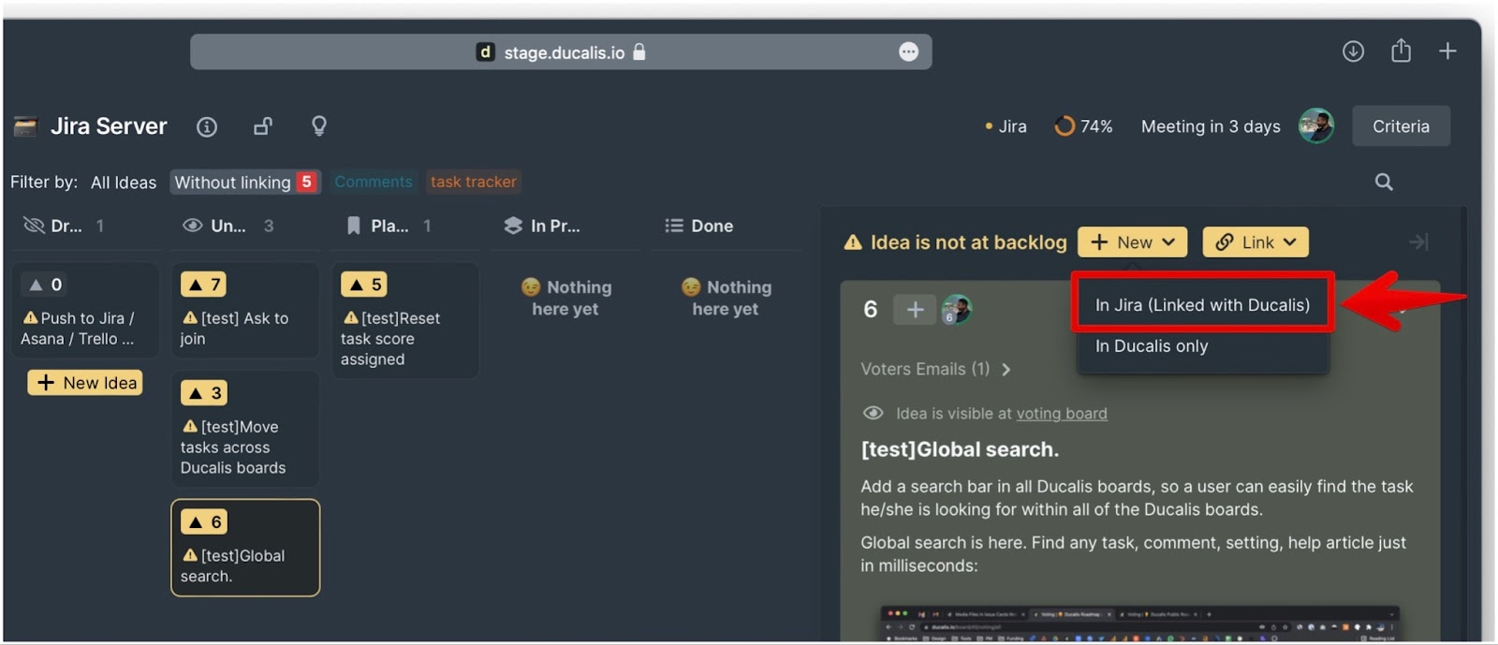Click the lock icon in address bar
Image resolution: width=1498 pixels, height=645 pixels.
(639, 51)
